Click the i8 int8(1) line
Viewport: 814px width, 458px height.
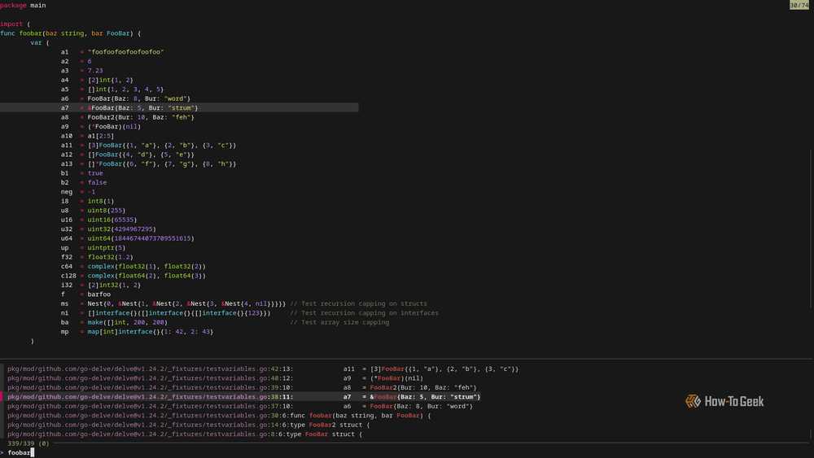click(87, 201)
